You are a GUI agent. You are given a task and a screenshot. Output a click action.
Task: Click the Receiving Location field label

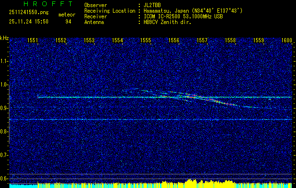tap(110, 11)
